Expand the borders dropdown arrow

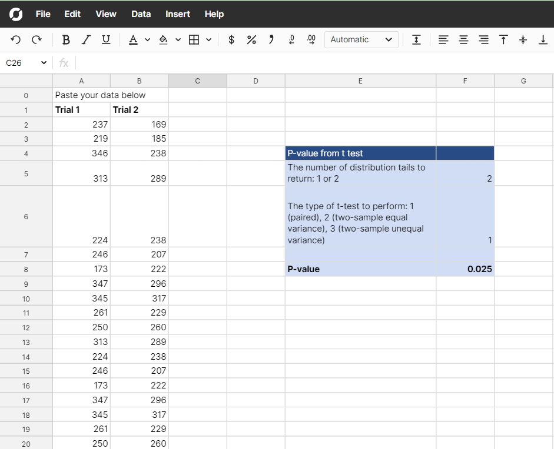point(208,40)
